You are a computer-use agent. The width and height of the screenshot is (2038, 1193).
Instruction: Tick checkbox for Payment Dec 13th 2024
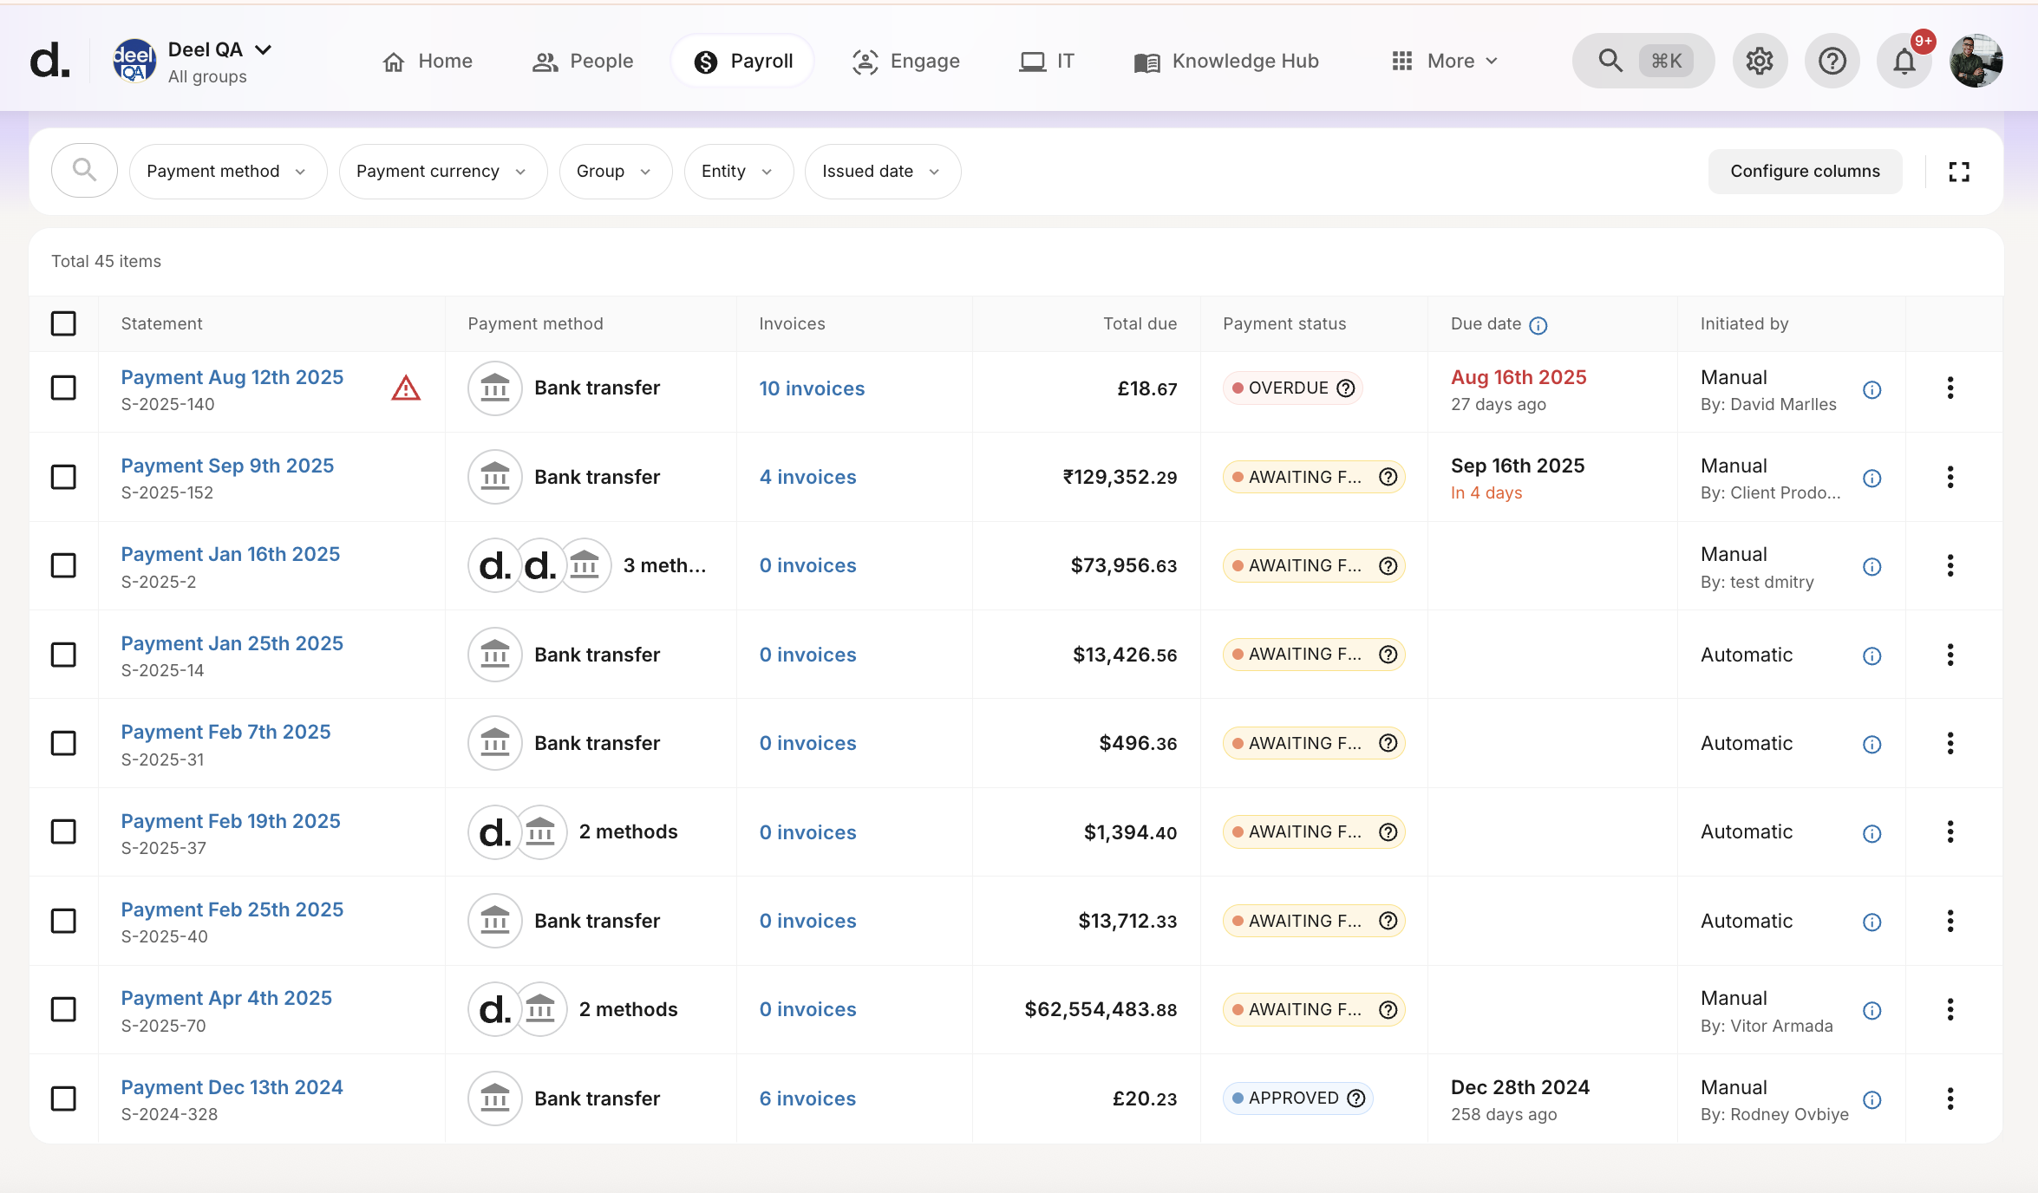pos(63,1098)
